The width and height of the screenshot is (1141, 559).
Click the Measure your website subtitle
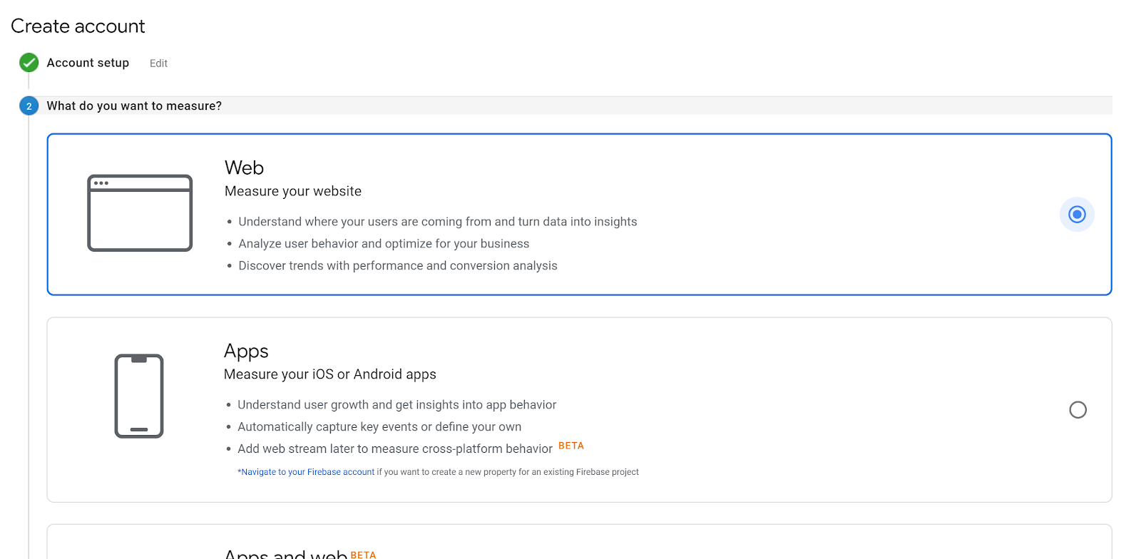292,191
